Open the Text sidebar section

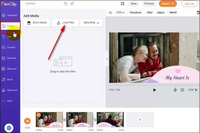tap(7, 37)
